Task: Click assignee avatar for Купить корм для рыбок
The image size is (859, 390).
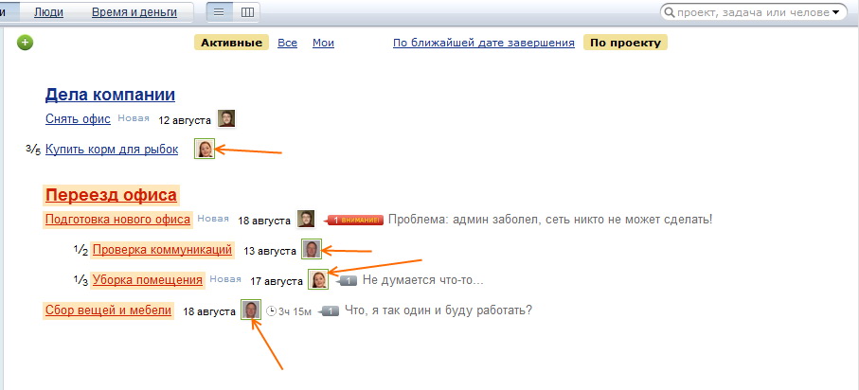Action: click(205, 149)
